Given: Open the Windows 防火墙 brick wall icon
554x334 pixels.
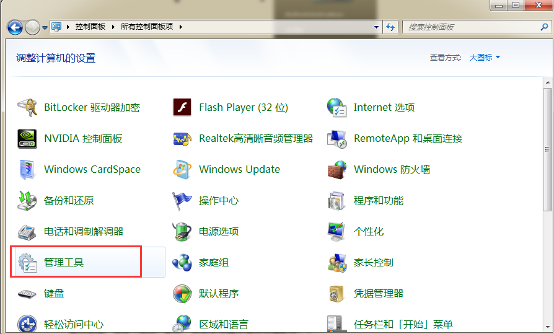Looking at the screenshot, I should click(x=336, y=170).
